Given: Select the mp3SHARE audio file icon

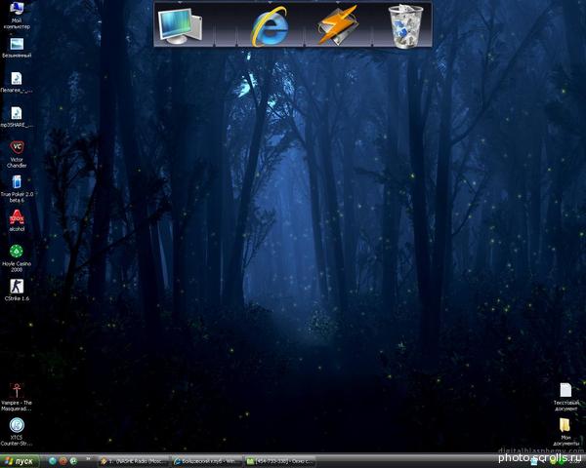Looking at the screenshot, I should 16,117.
